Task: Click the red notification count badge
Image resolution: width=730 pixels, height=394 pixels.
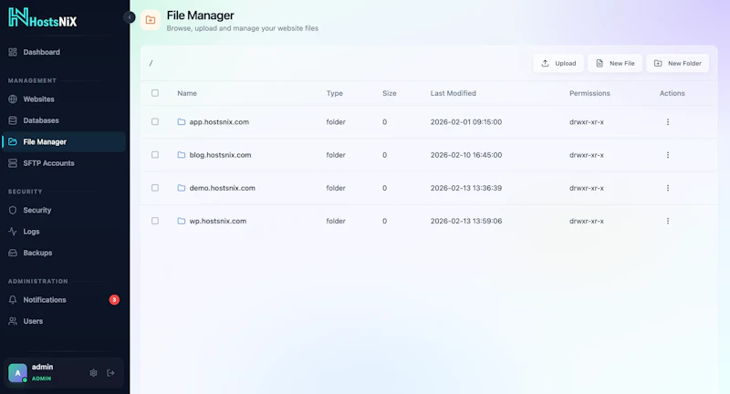Action: [114, 300]
